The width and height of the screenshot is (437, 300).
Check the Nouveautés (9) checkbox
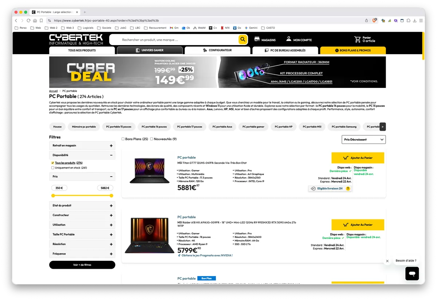tap(151, 139)
